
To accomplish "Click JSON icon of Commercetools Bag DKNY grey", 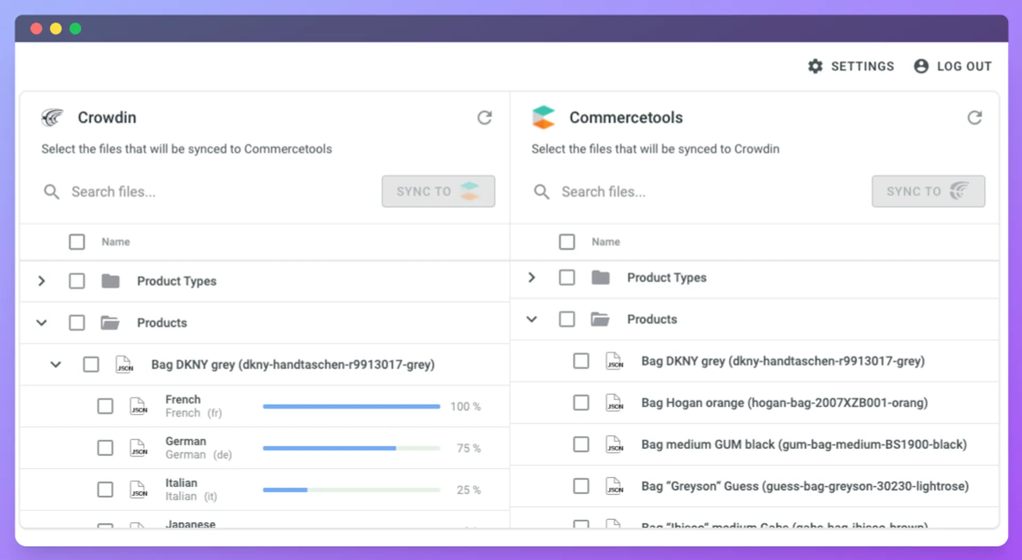I will point(615,361).
